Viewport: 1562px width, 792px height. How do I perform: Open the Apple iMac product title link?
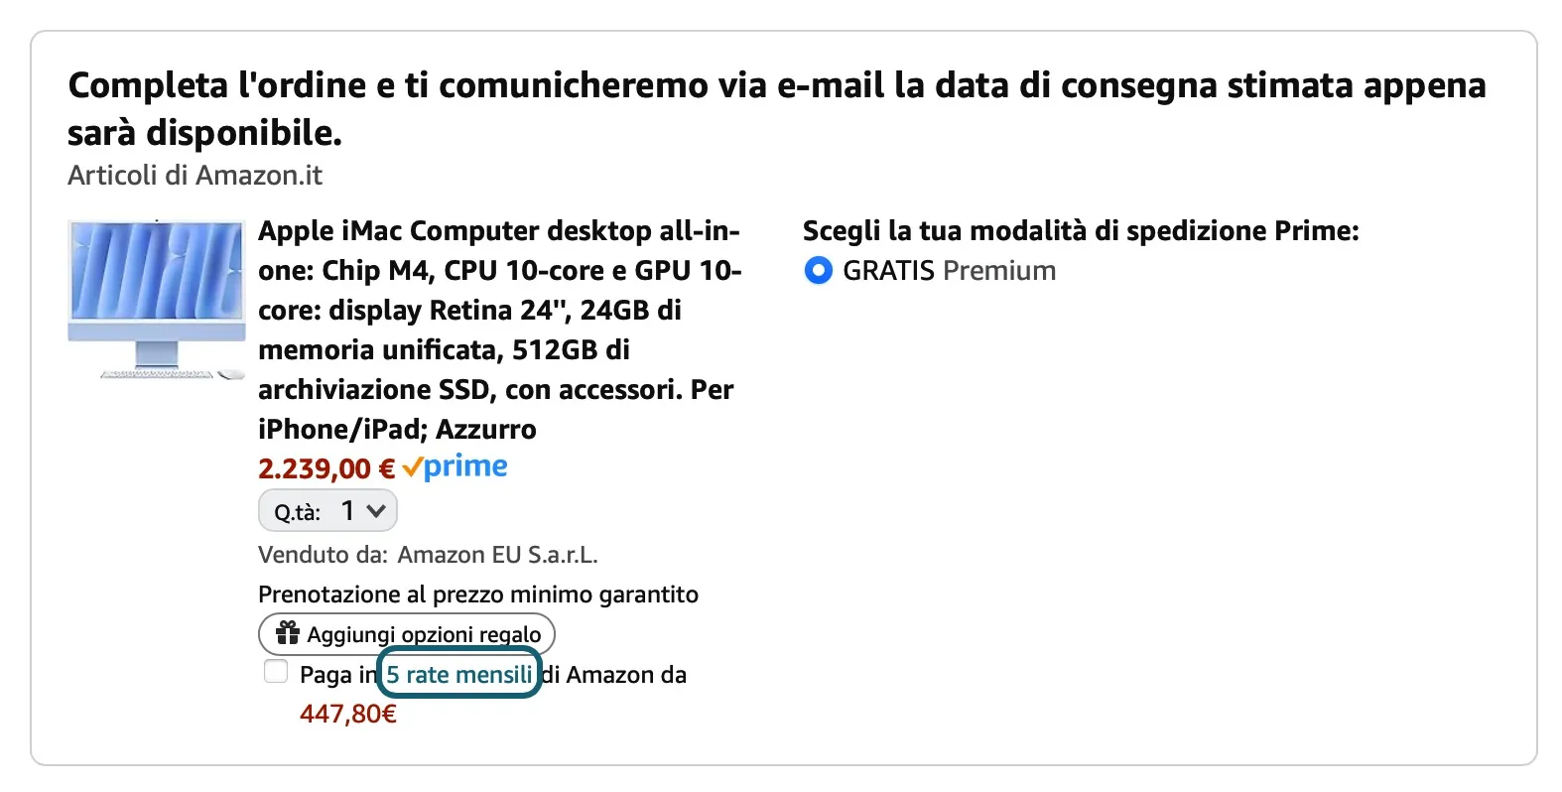point(498,330)
